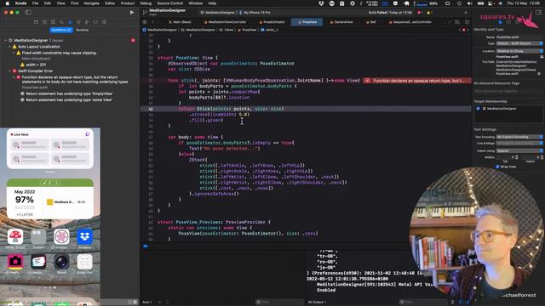Screen dimensions: 545x306
Task: Open the Test navigator icon
Action: click(78, 22)
